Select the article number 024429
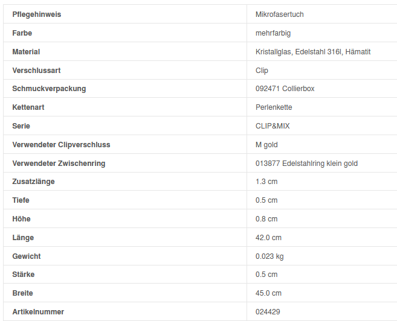The image size is (397, 321). (268, 312)
